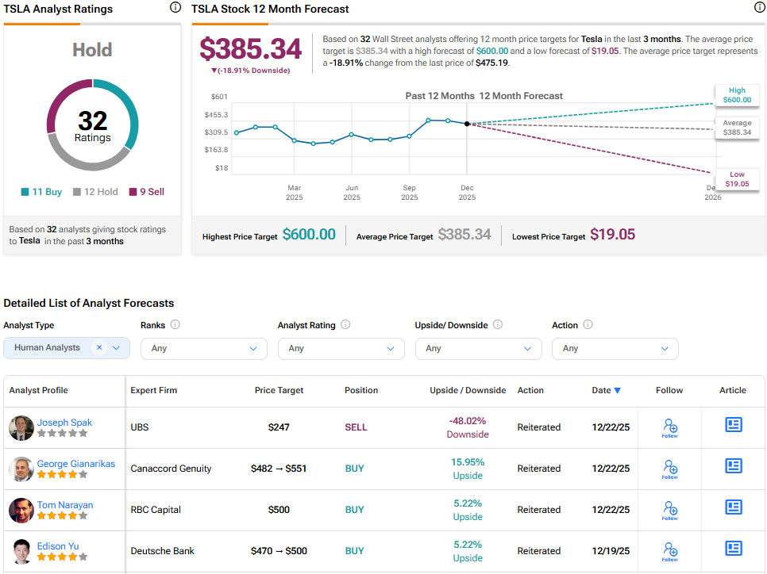Click the Upside/Downside info icon
Viewport: 767px width, 574px height.
tap(498, 325)
